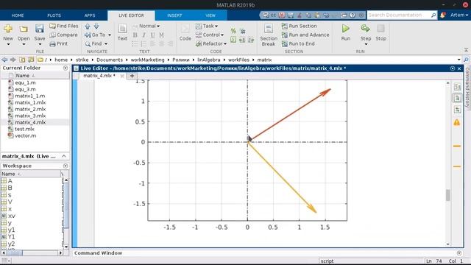Insert a Text block
The height and width of the screenshot is (265, 471).
click(x=122, y=32)
